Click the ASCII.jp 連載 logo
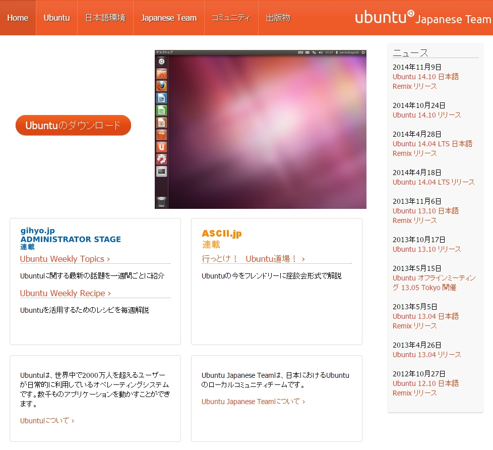Viewport: 493px width, 450px height. [x=222, y=239]
